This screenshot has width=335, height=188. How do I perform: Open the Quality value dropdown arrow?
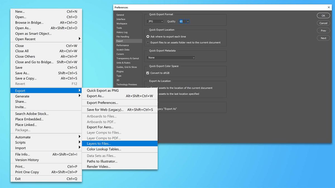pyautogui.click(x=188, y=21)
